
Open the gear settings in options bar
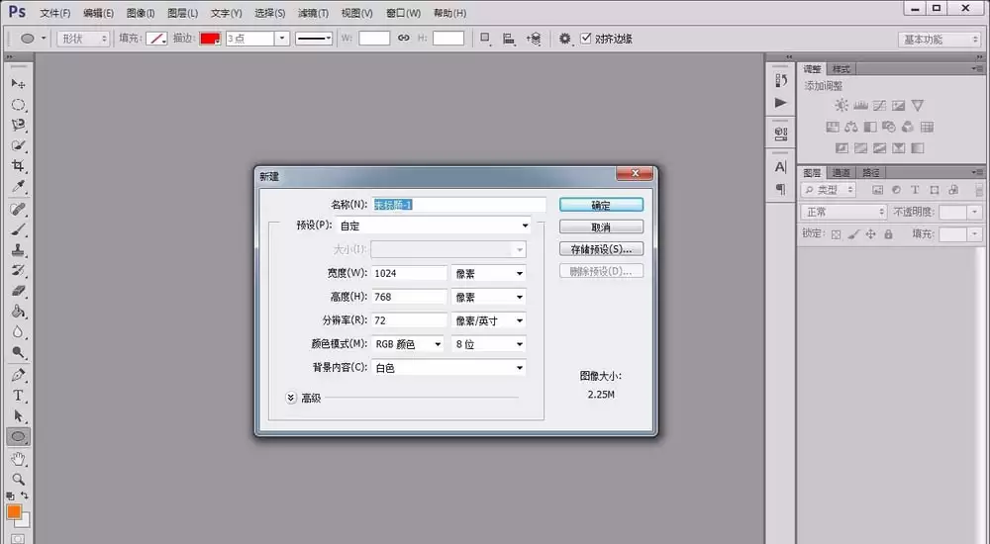tap(564, 39)
